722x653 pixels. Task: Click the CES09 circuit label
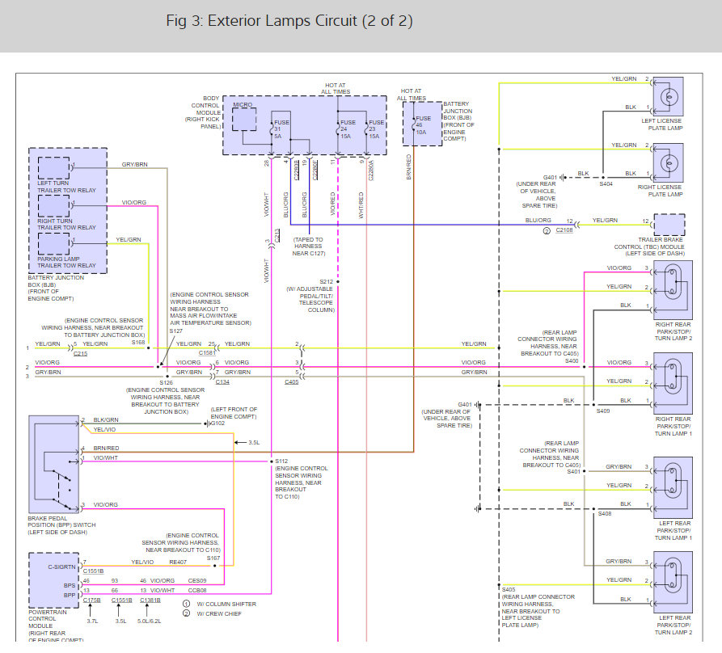197,581
